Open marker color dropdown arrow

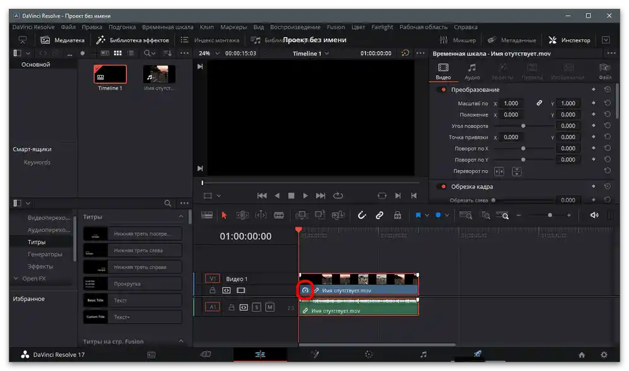tap(447, 215)
